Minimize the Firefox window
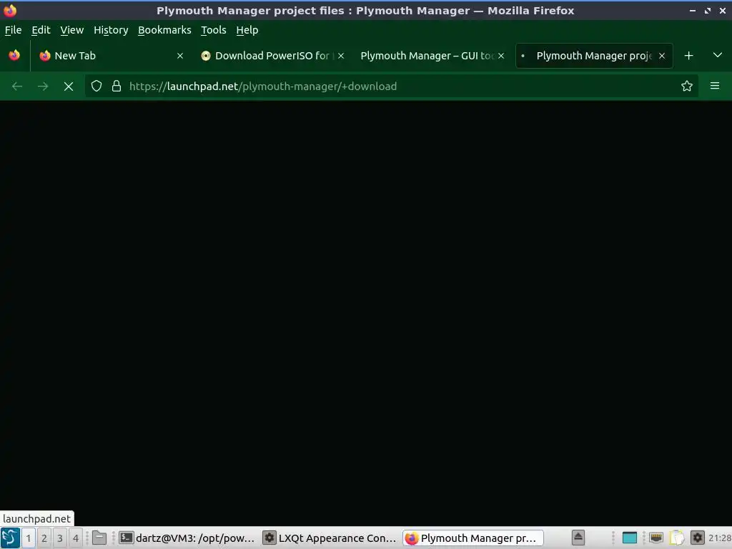732x549 pixels. (x=693, y=11)
